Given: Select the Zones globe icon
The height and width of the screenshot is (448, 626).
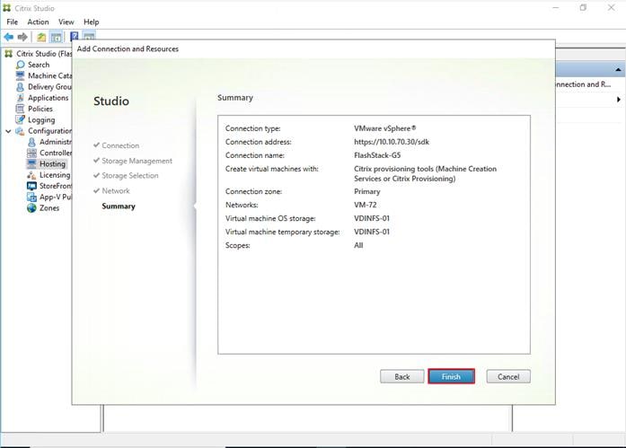Looking at the screenshot, I should pos(31,208).
